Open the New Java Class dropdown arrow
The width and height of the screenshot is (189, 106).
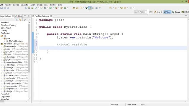click(68, 8)
